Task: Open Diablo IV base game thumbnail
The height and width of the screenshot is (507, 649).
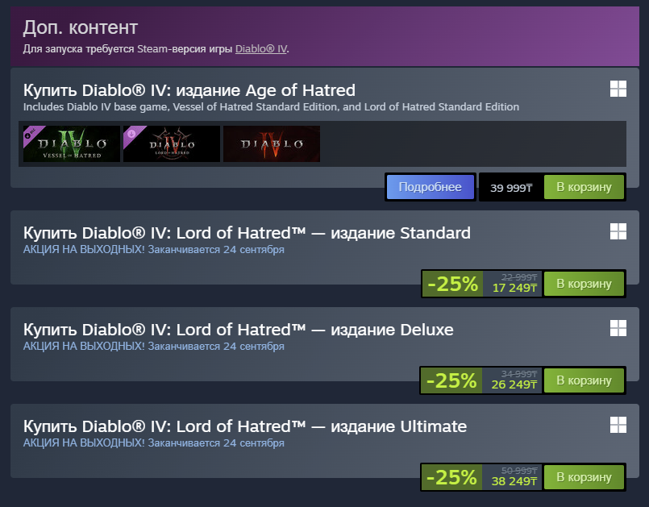Action: [272, 143]
